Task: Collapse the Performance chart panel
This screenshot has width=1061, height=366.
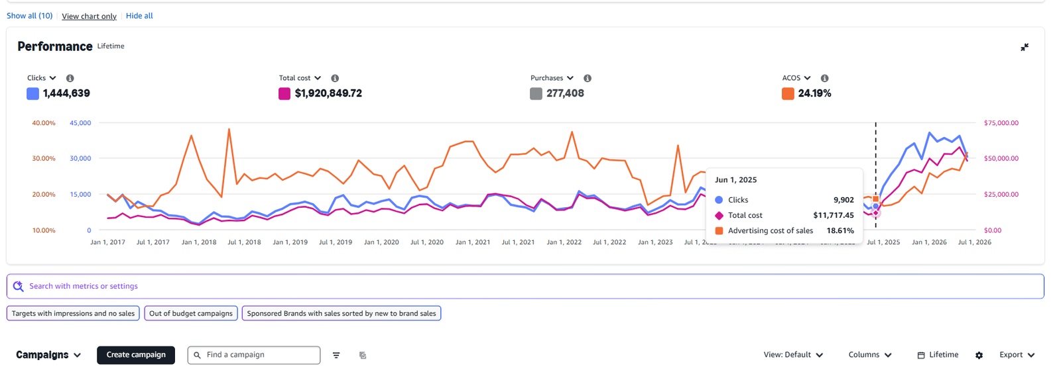Action: [1025, 47]
